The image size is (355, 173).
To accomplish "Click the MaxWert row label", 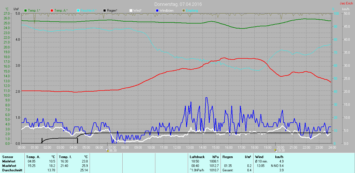I will pos(9,166).
